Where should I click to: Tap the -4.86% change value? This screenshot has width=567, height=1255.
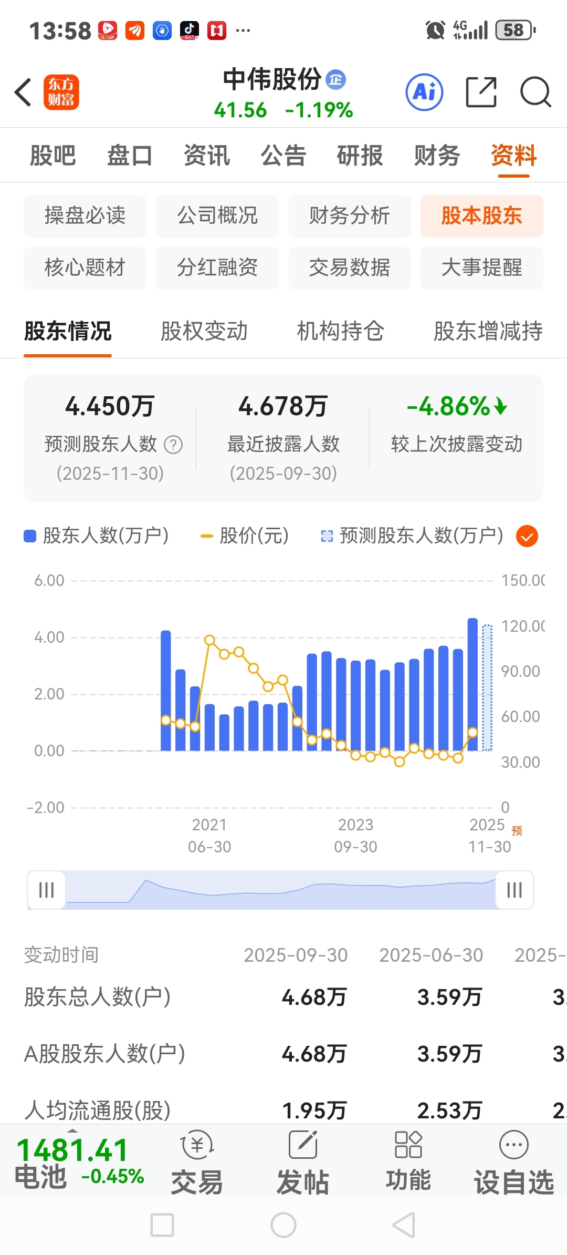click(457, 406)
